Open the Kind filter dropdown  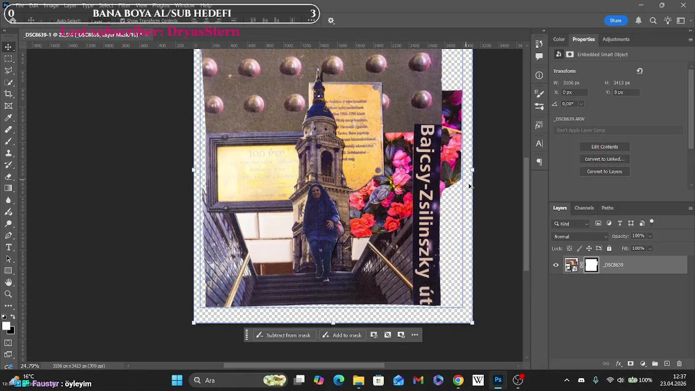571,224
